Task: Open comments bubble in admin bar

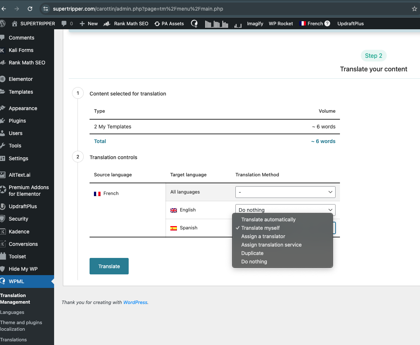Action: pos(64,23)
